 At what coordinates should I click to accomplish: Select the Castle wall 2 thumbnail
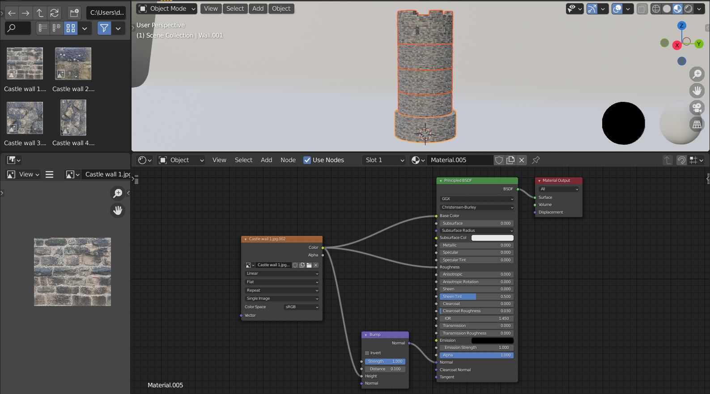tap(73, 64)
